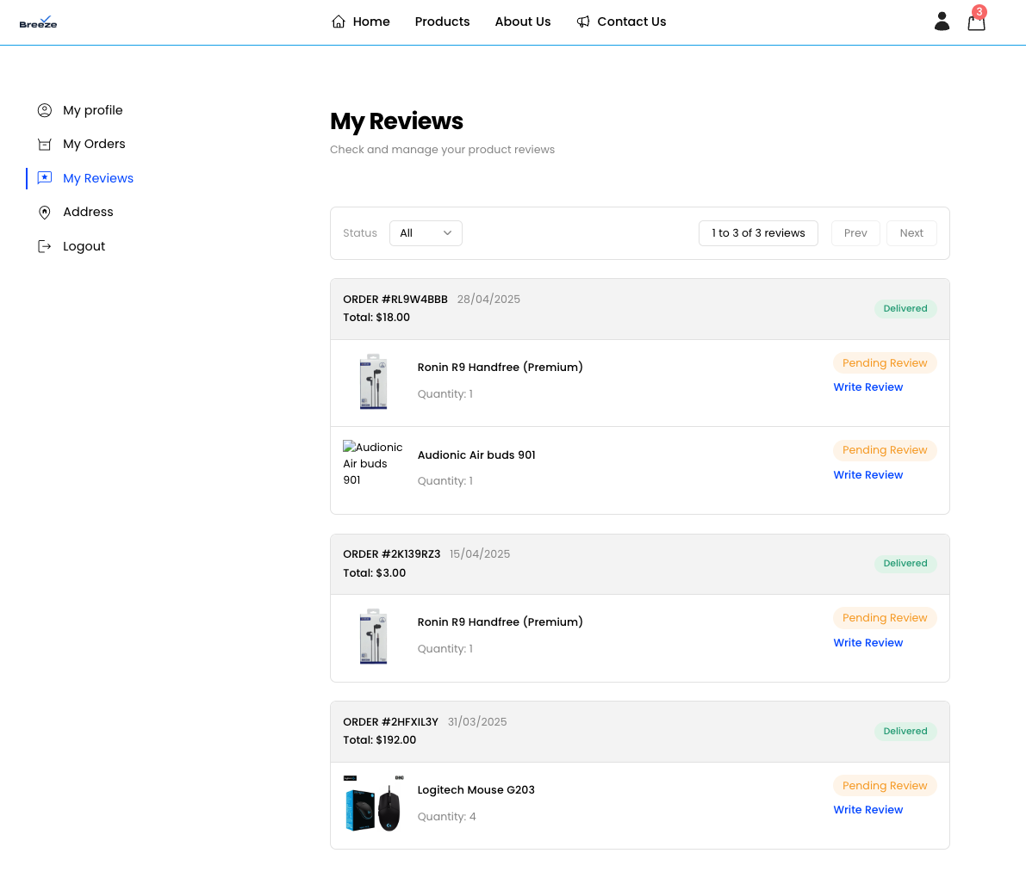Image resolution: width=1026 pixels, height=878 pixels.
Task: Click the My profile face icon in sidebar
Action: (45, 110)
